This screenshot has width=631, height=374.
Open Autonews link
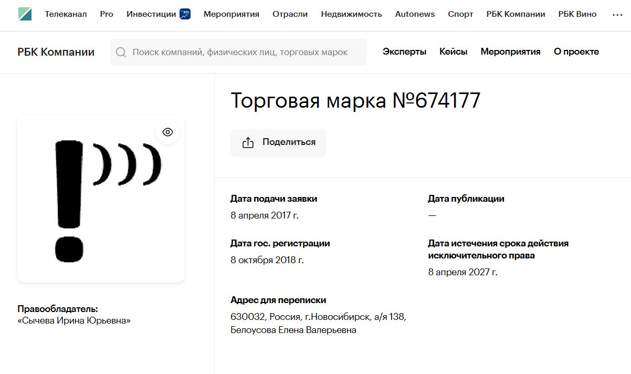415,14
